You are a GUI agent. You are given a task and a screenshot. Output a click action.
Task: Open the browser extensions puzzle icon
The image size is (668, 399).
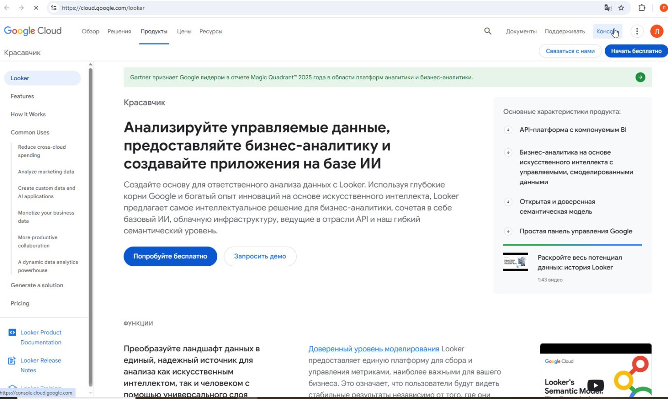[642, 8]
